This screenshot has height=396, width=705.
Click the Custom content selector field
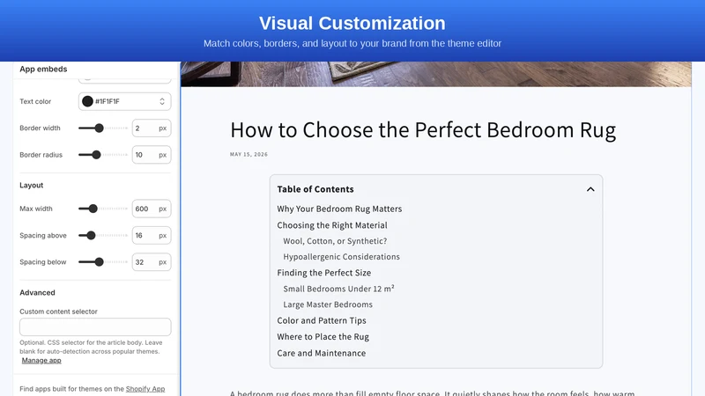pos(95,326)
